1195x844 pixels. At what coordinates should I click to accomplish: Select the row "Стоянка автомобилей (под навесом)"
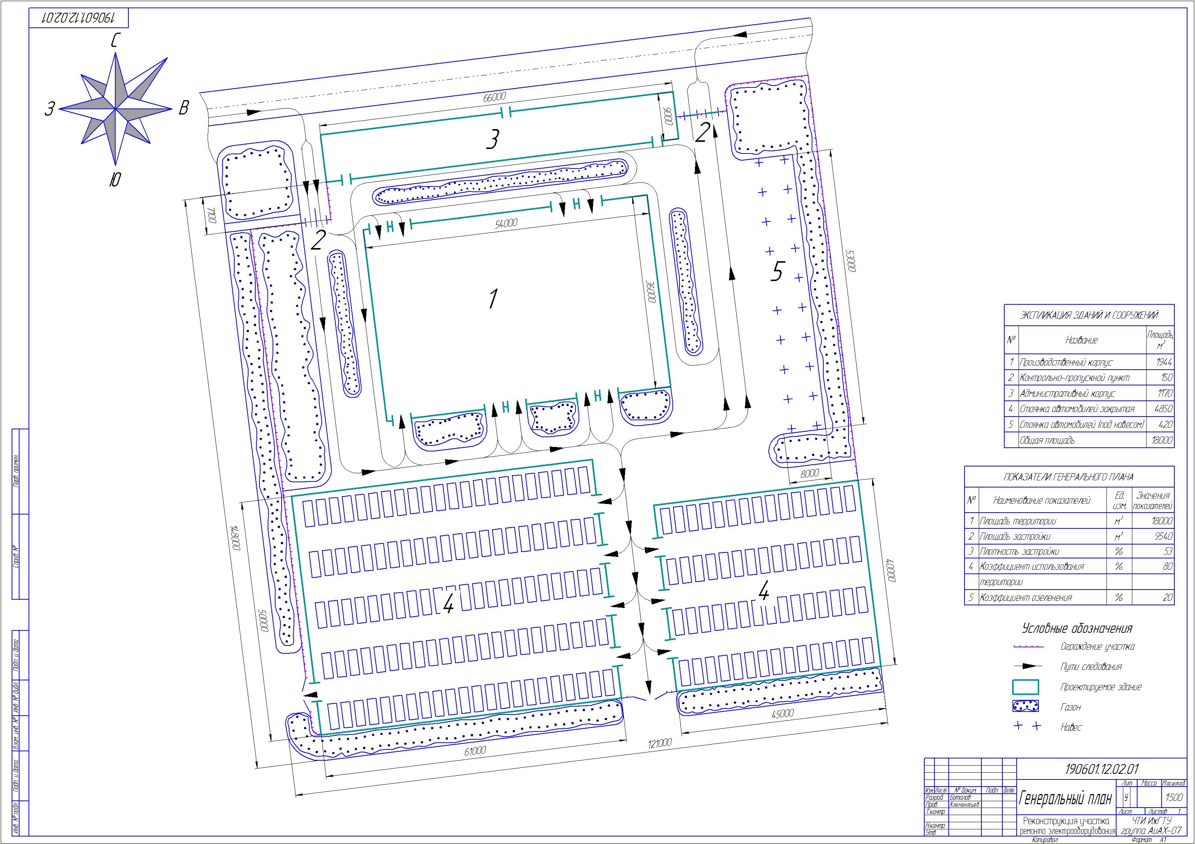(x=1089, y=424)
